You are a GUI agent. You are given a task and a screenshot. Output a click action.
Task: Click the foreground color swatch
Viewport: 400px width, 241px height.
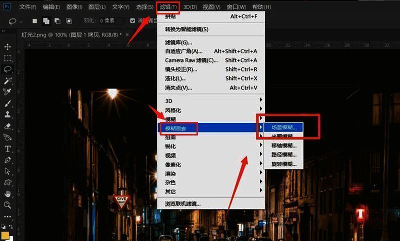[x=5, y=235]
